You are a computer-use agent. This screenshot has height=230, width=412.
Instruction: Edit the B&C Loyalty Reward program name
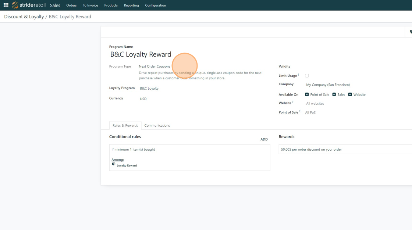141,54
